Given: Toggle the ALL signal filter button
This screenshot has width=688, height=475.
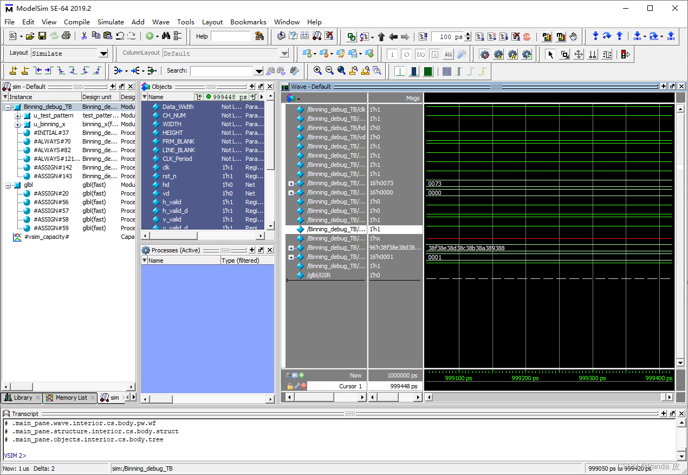Looking at the screenshot, I should pos(449,54).
